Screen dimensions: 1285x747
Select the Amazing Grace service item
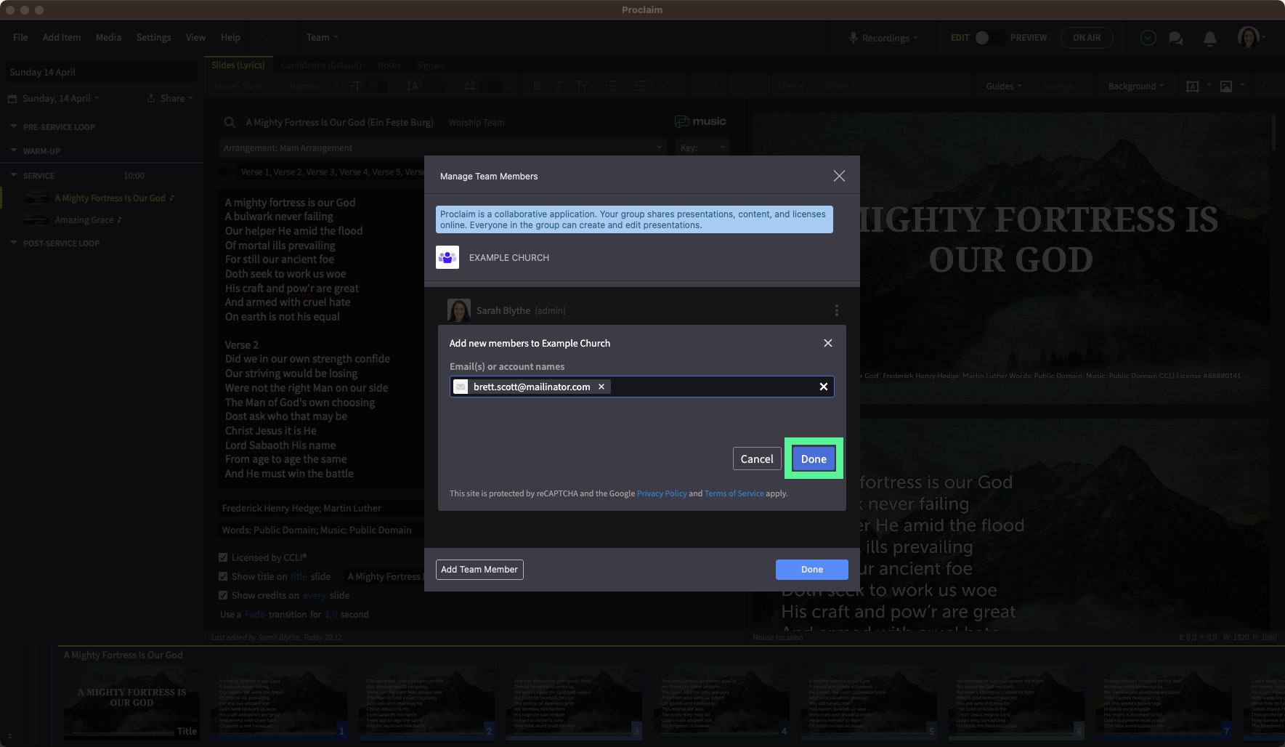(x=102, y=219)
